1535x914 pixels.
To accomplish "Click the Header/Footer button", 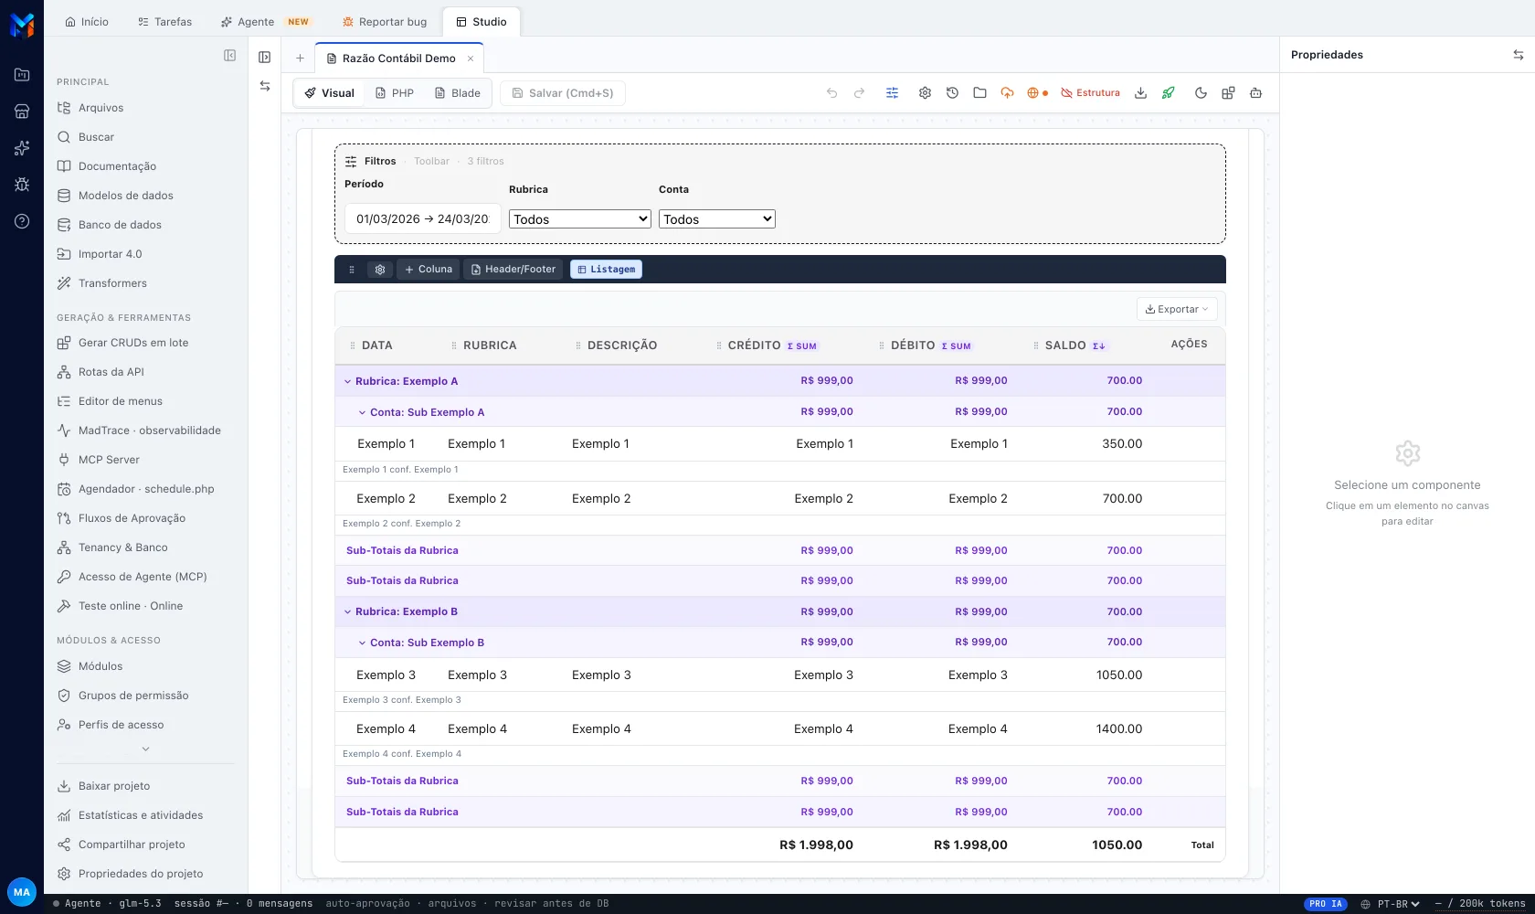I will [513, 270].
